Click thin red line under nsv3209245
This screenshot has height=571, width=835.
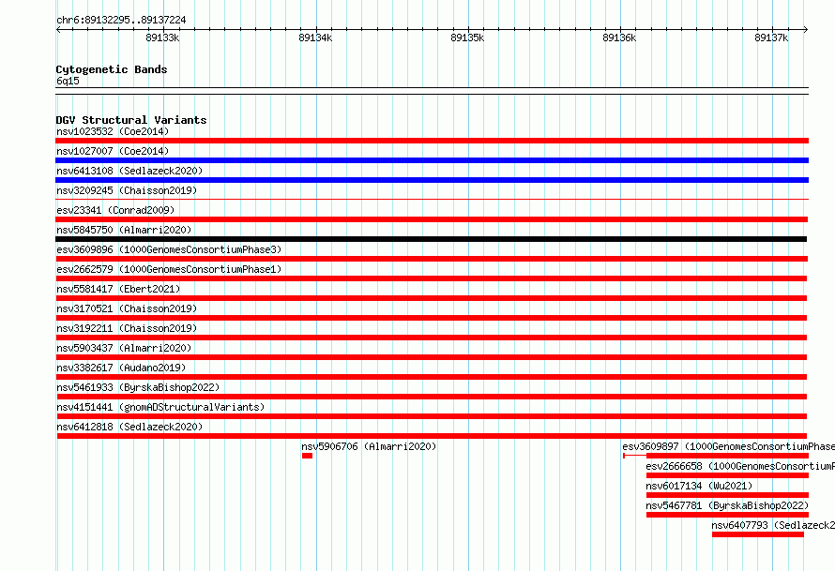pos(432,200)
